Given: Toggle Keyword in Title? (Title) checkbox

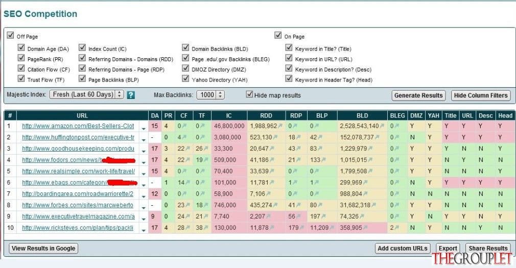Looking at the screenshot, I should pyautogui.click(x=289, y=47).
